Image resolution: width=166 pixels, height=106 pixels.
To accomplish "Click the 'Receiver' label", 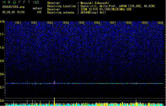I will 54,9.
